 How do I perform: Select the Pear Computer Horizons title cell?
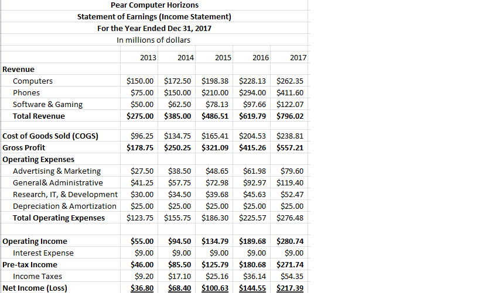click(154, 5)
